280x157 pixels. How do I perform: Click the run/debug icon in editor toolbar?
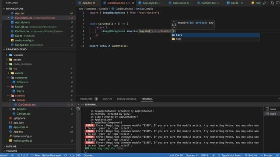(264, 3)
